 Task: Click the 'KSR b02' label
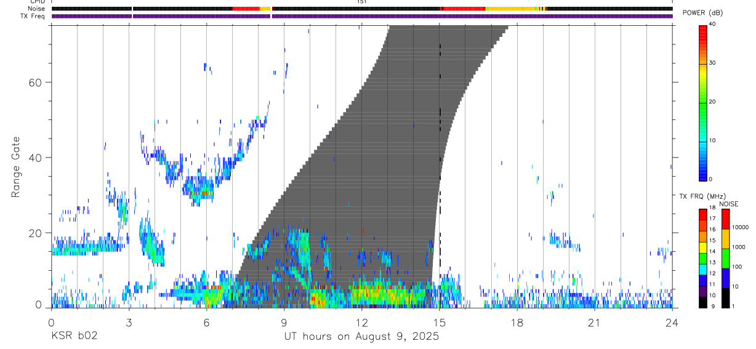click(x=73, y=337)
